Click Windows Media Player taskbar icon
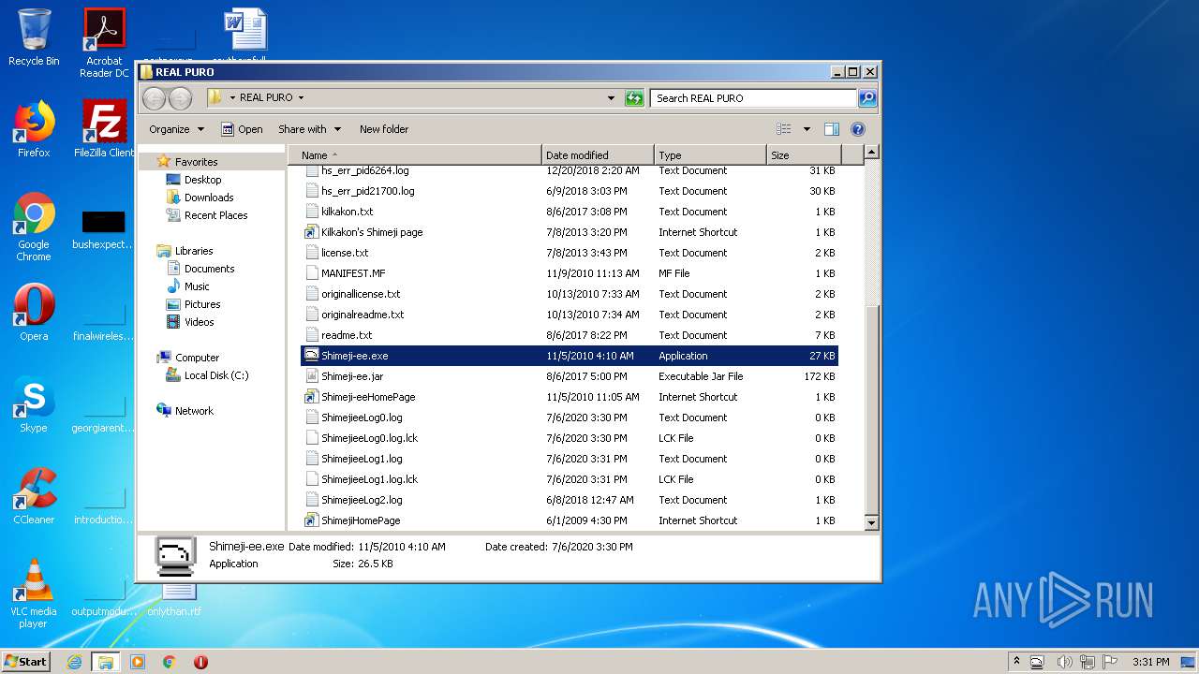Viewport: 1199px width, 674px height. coord(138,662)
